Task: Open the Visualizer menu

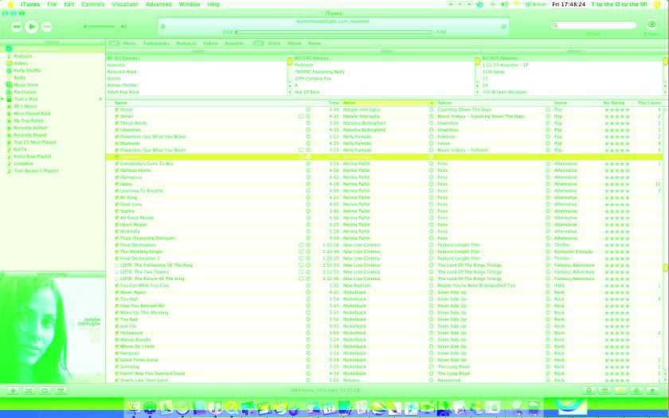Action: (x=125, y=4)
